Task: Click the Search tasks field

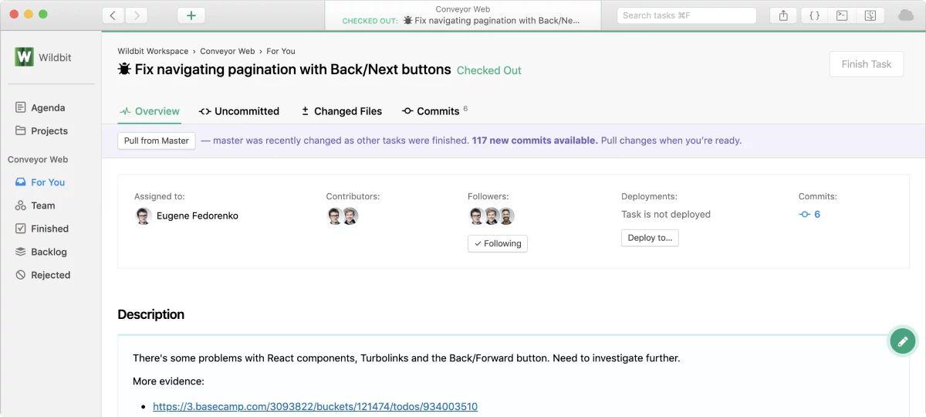Action: (687, 15)
